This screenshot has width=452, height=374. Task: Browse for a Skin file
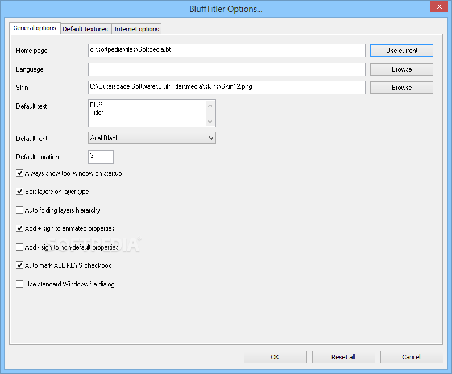tap(401, 88)
